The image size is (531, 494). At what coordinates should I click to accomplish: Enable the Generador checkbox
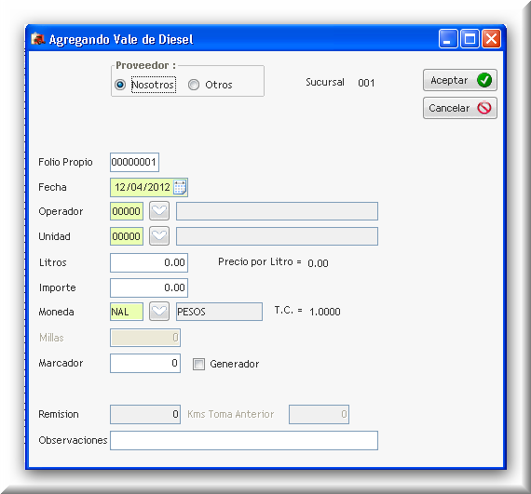point(198,364)
